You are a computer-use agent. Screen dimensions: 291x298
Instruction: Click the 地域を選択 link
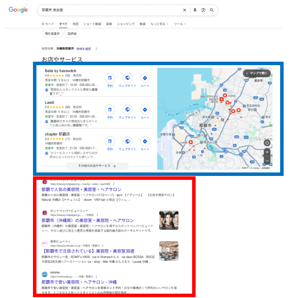[84, 49]
